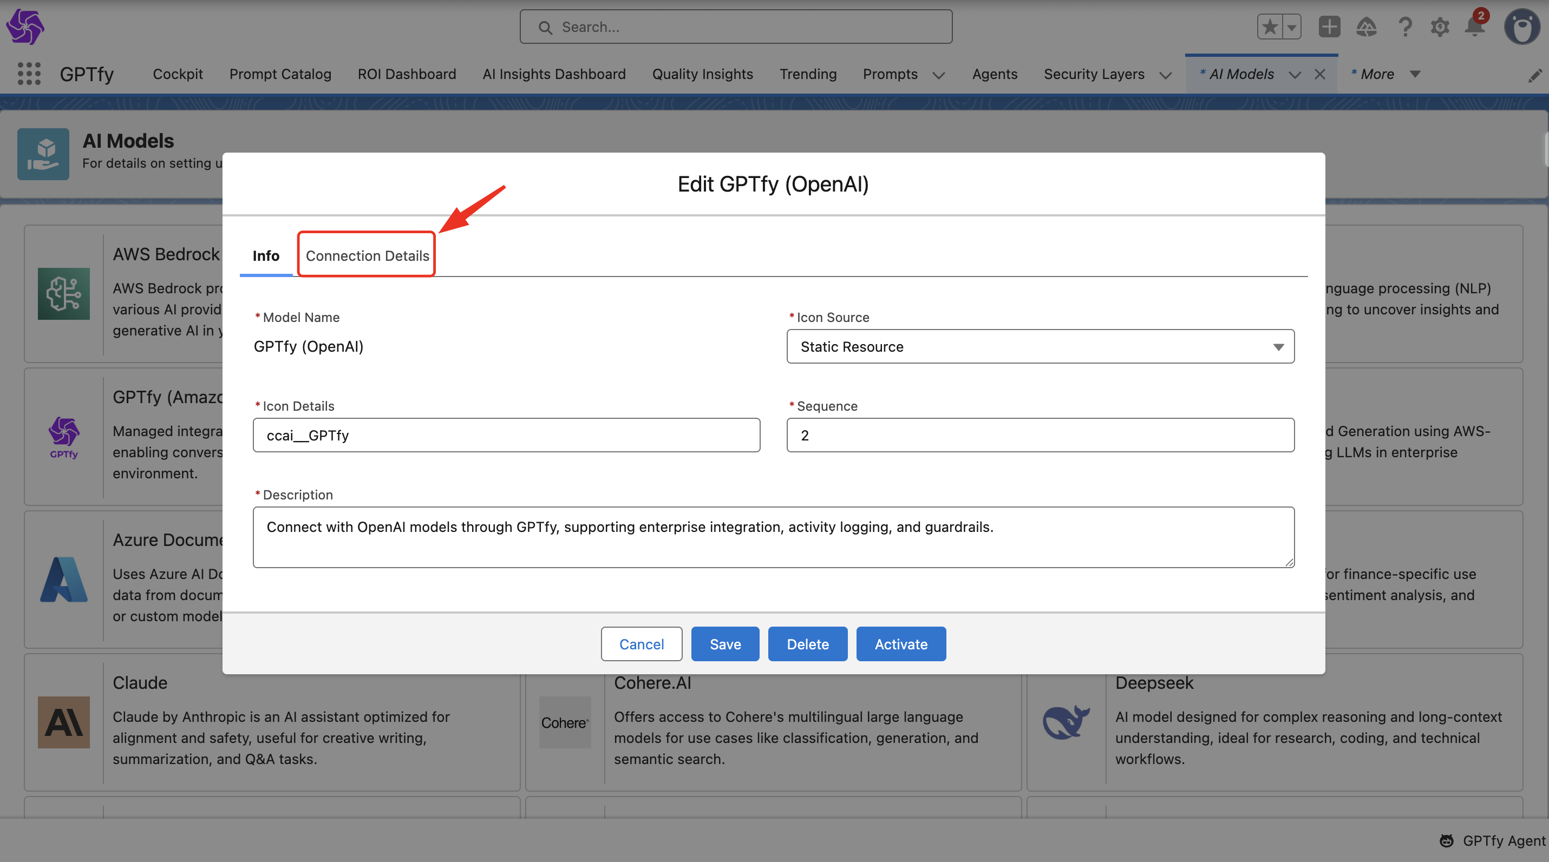Open the Trailhead guidance icon
This screenshot has width=1549, height=862.
(1366, 27)
